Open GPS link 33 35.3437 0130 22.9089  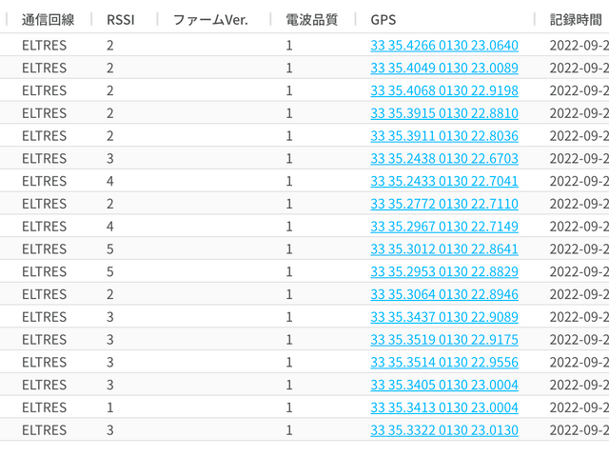pyautogui.click(x=443, y=317)
